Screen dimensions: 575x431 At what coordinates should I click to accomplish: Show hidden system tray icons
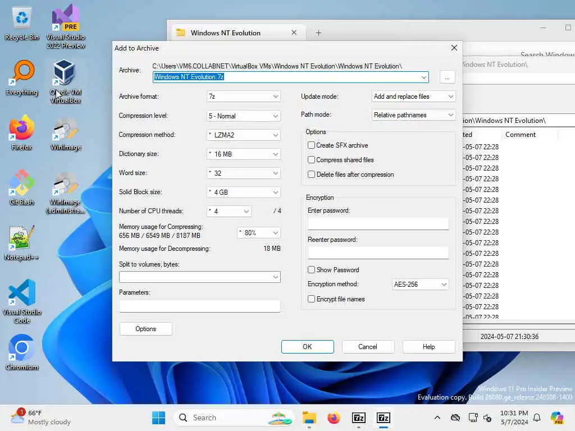point(437,418)
